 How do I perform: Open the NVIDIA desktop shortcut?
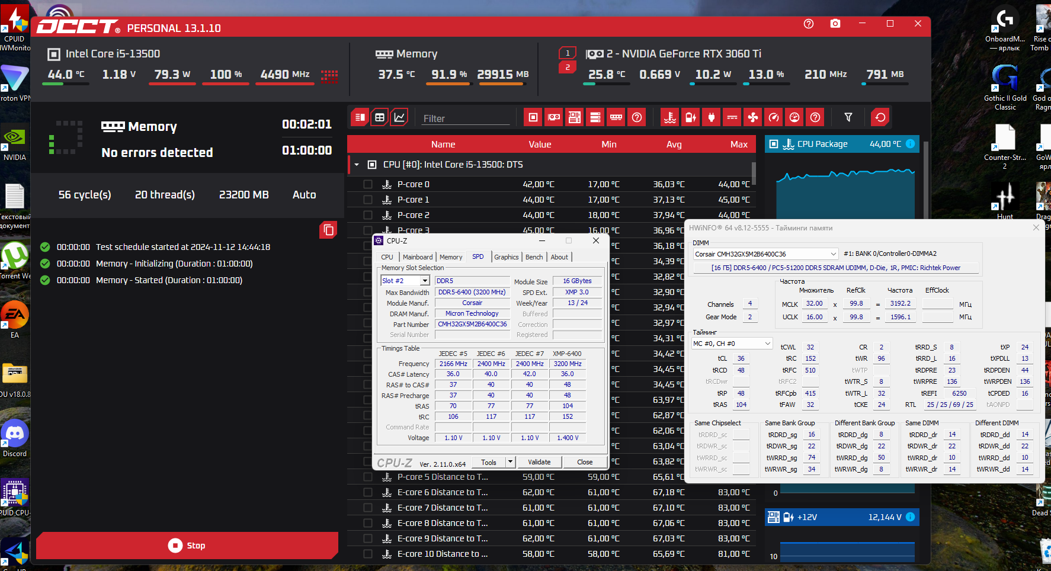tap(14, 143)
